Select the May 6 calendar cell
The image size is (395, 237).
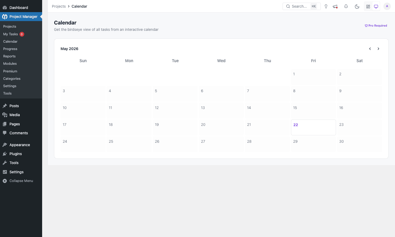tap(221, 94)
